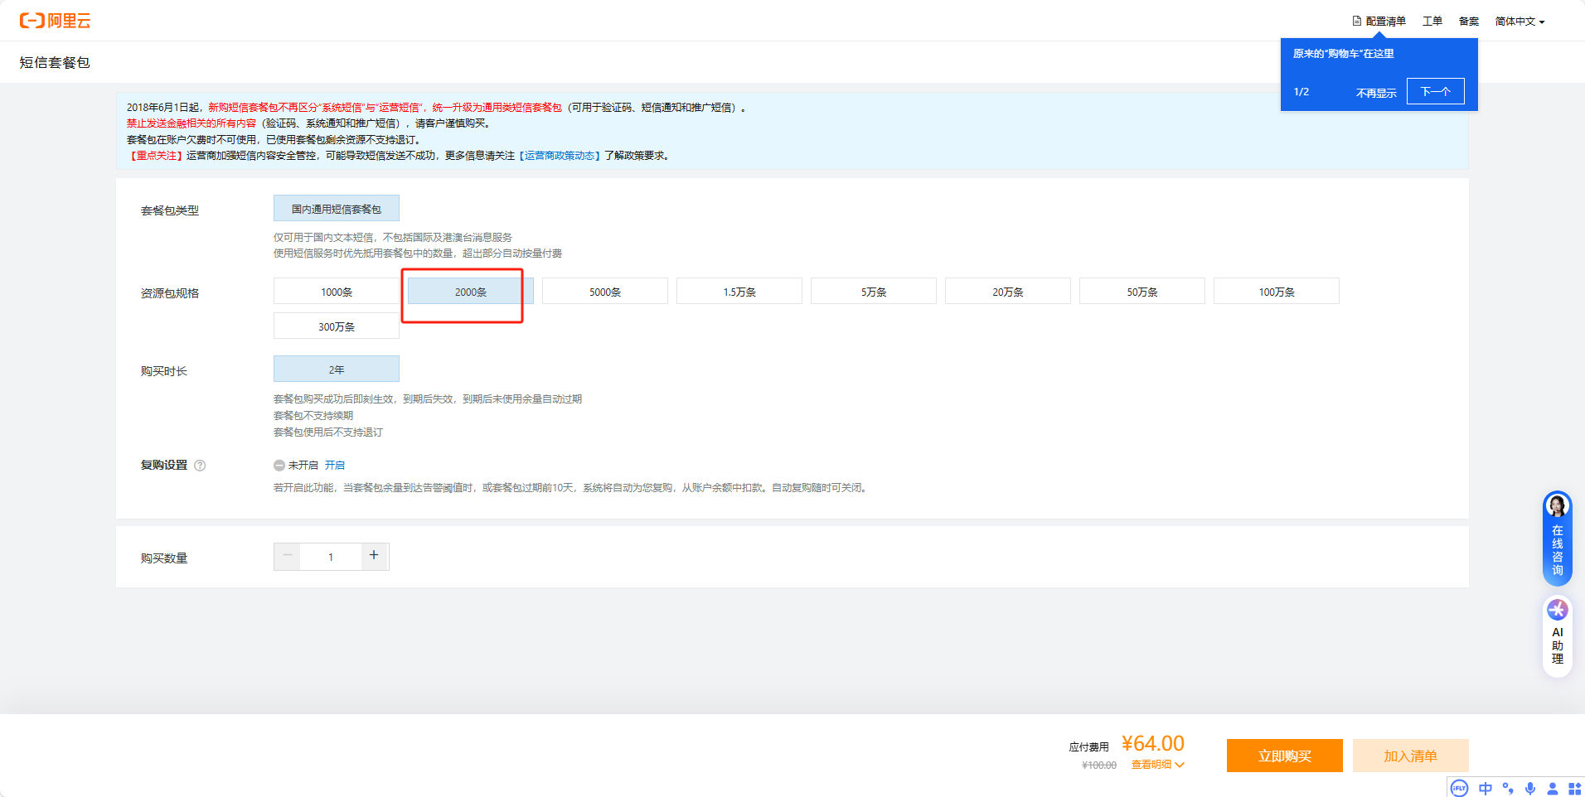Image resolution: width=1585 pixels, height=797 pixels.
Task: Click 下一个 in the tooltip
Action: 1436,91
